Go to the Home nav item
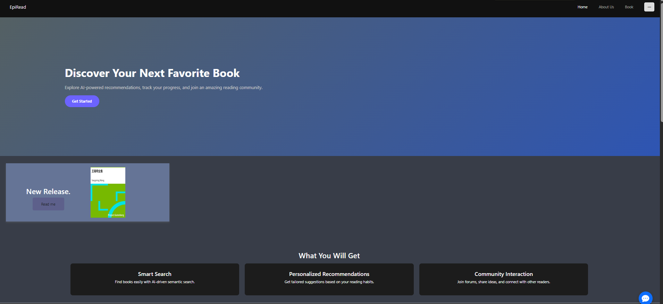This screenshot has width=663, height=304. click(582, 7)
